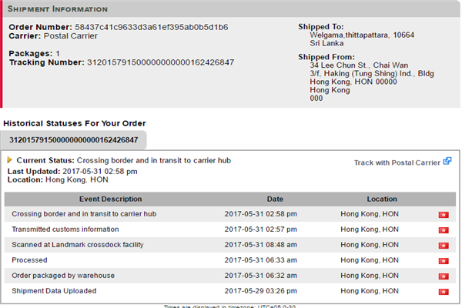Click the Date column header
The image size is (462, 308).
276,199
